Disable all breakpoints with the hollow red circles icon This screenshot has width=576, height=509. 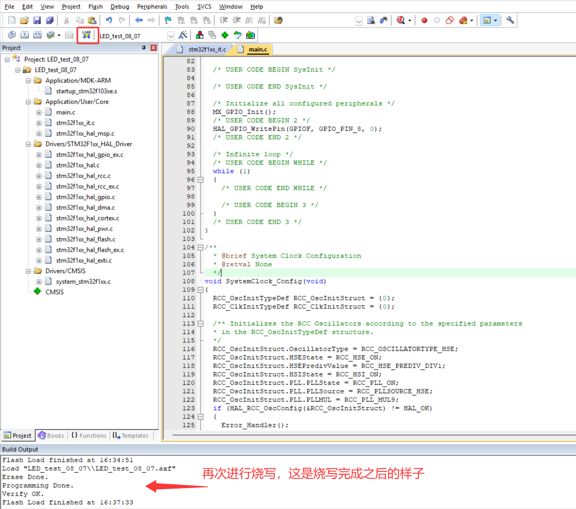450,20
